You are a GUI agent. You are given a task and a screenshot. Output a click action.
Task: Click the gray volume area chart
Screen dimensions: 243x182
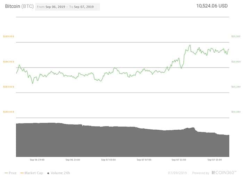pos(121,142)
